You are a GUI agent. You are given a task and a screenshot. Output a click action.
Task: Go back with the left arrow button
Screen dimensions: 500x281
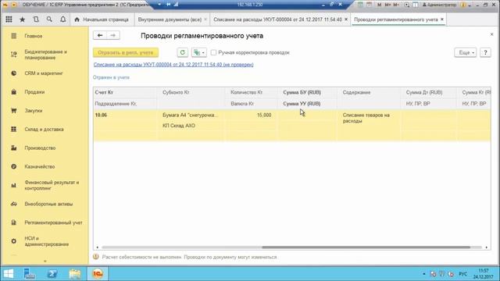100,35
